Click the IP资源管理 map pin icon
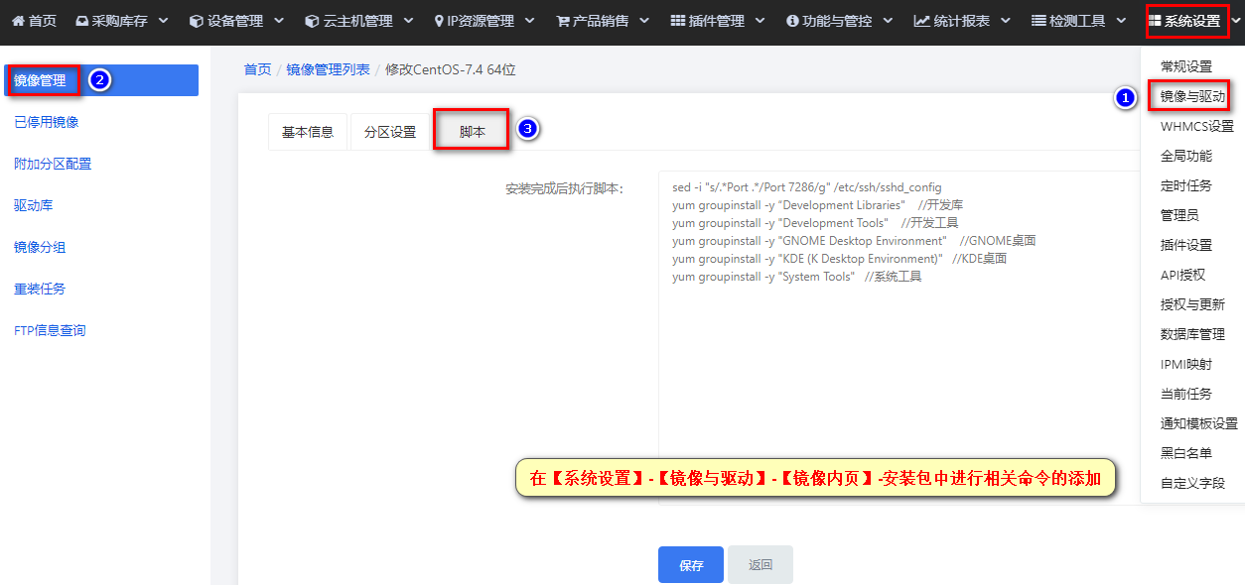1245x585 pixels. [439, 21]
